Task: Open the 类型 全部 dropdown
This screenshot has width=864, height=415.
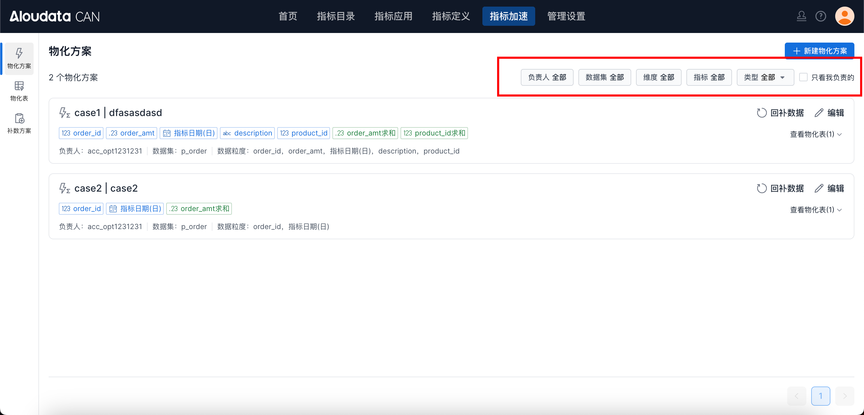Action: (x=765, y=77)
